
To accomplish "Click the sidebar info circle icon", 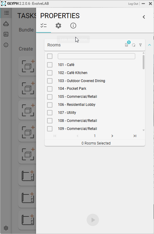I will pyautogui.click(x=6, y=45).
